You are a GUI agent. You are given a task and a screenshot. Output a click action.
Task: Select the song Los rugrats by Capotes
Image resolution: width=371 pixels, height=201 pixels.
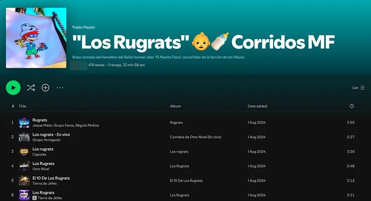point(43,149)
